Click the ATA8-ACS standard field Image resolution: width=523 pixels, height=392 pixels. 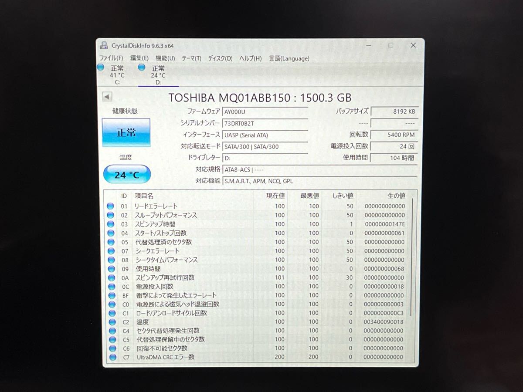click(319, 170)
